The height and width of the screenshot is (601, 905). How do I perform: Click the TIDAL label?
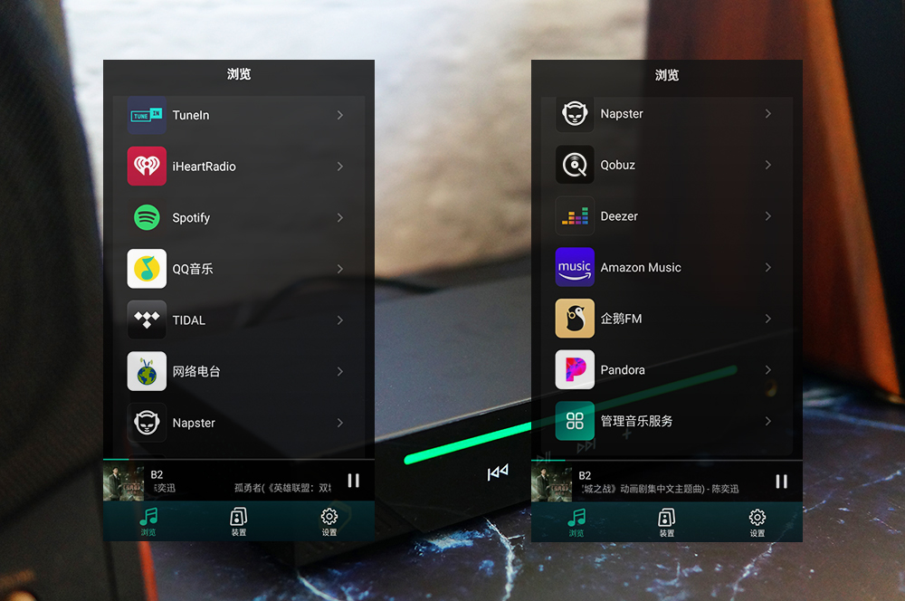tap(189, 320)
